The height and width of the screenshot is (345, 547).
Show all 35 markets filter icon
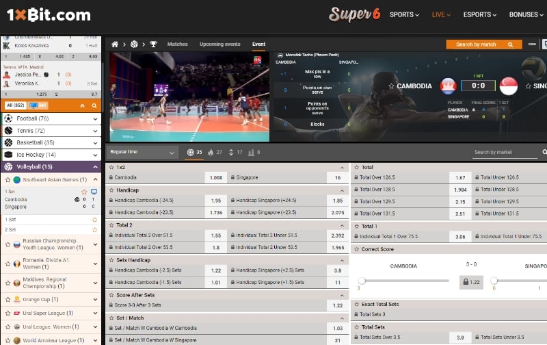(195, 152)
